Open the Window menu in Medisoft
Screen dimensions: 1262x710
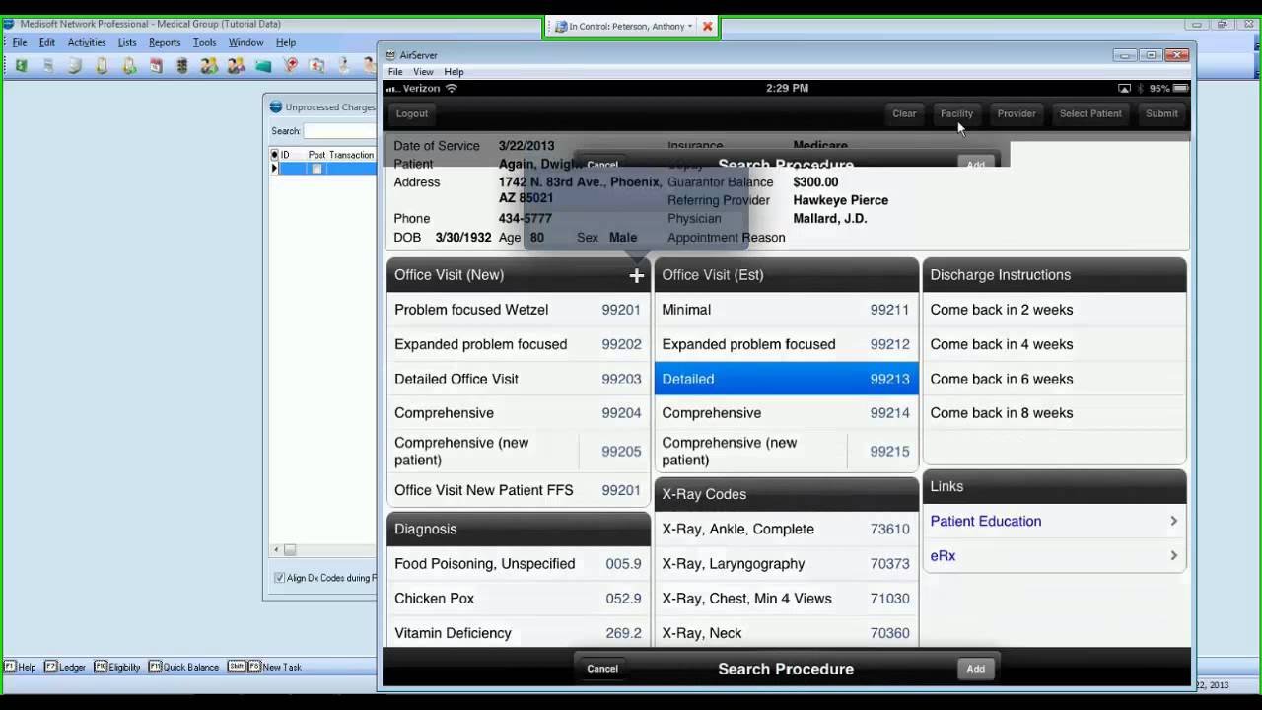pos(245,43)
